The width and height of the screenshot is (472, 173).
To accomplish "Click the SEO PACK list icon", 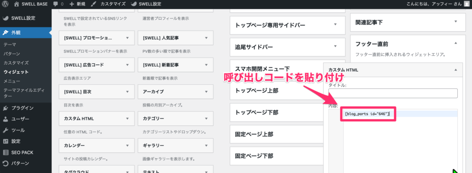I will 6,152.
